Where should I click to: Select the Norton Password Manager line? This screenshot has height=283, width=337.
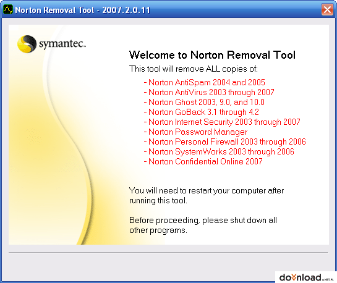195,132
